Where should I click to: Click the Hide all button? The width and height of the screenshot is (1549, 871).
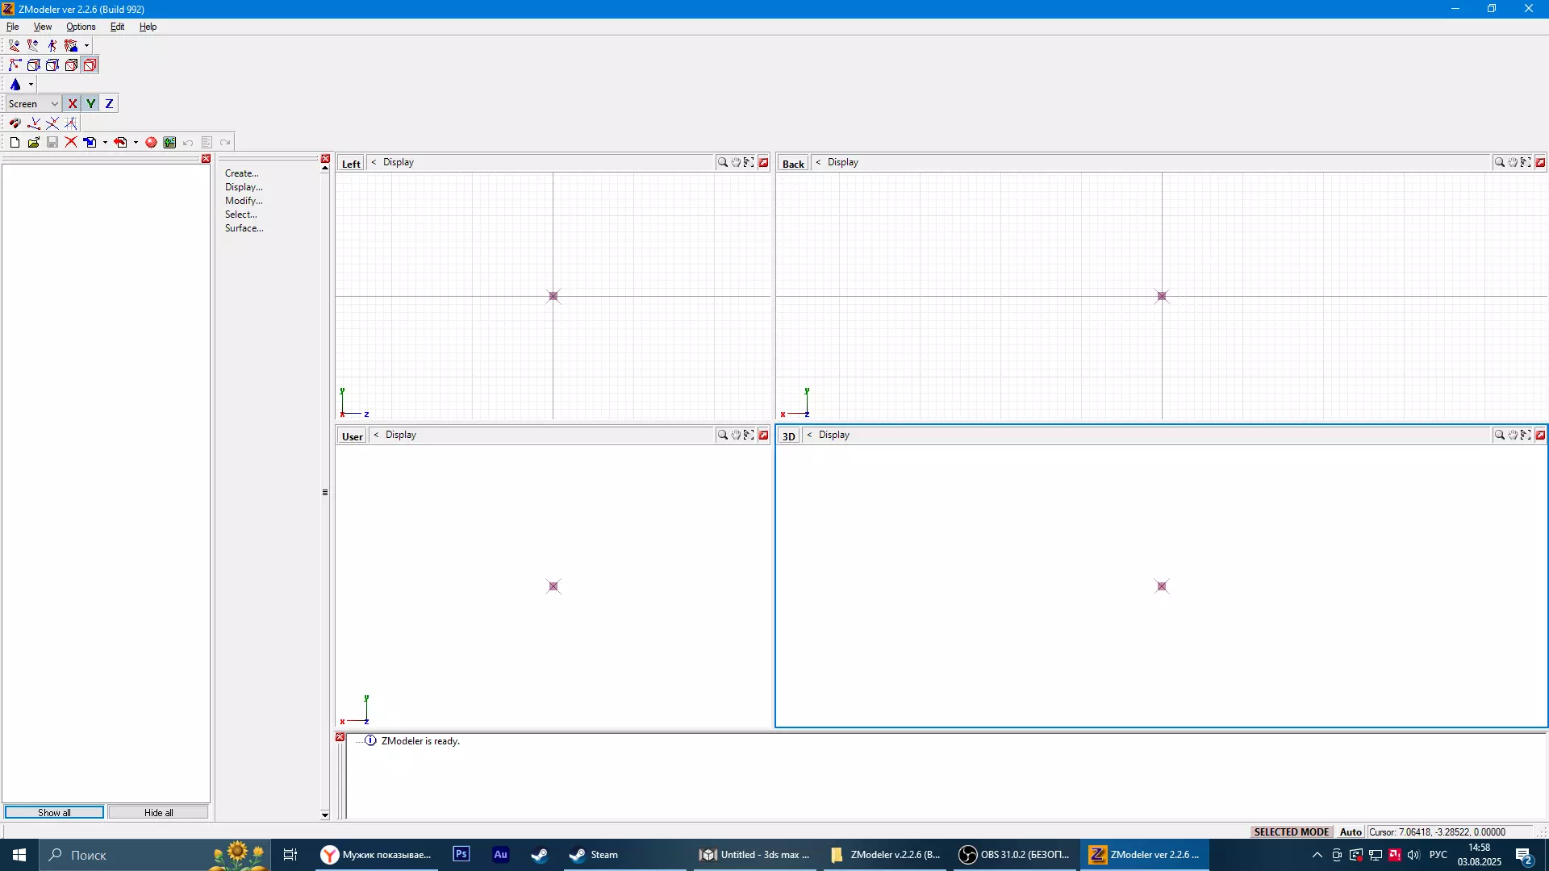tap(158, 812)
